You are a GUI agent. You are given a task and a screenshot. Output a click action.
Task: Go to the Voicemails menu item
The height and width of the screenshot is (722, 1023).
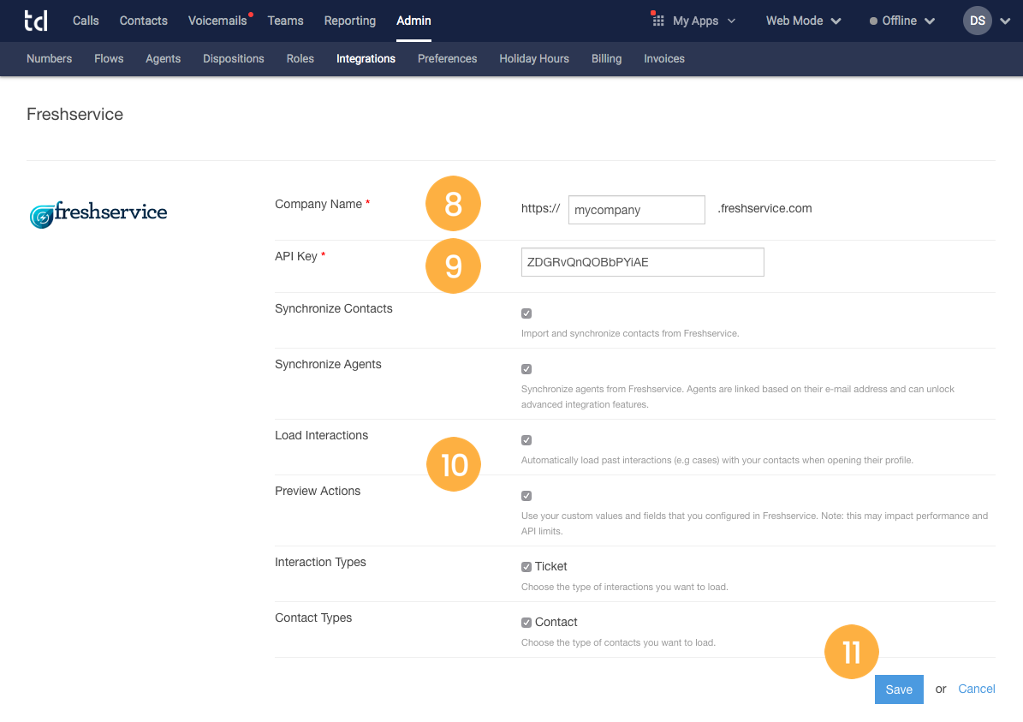[217, 21]
